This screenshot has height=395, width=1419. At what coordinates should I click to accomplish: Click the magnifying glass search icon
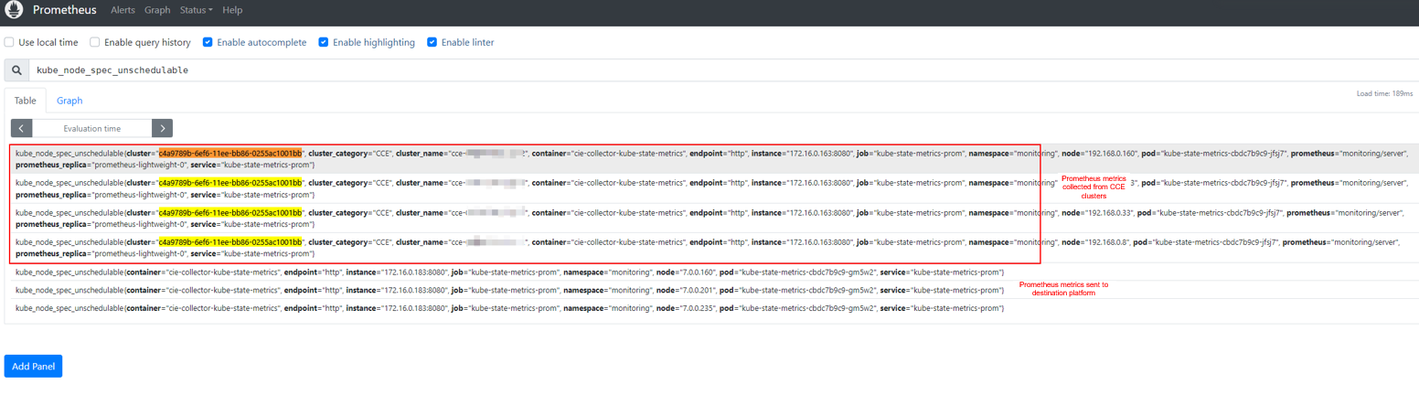pos(17,69)
